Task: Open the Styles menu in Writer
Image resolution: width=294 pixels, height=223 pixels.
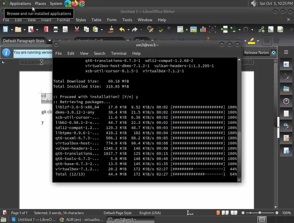Action: [81, 20]
